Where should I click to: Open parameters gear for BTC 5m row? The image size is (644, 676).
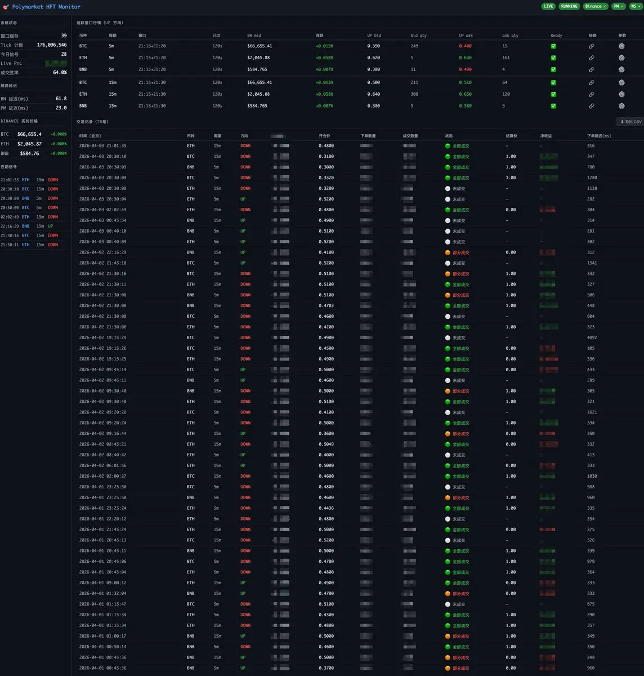pyautogui.click(x=621, y=46)
